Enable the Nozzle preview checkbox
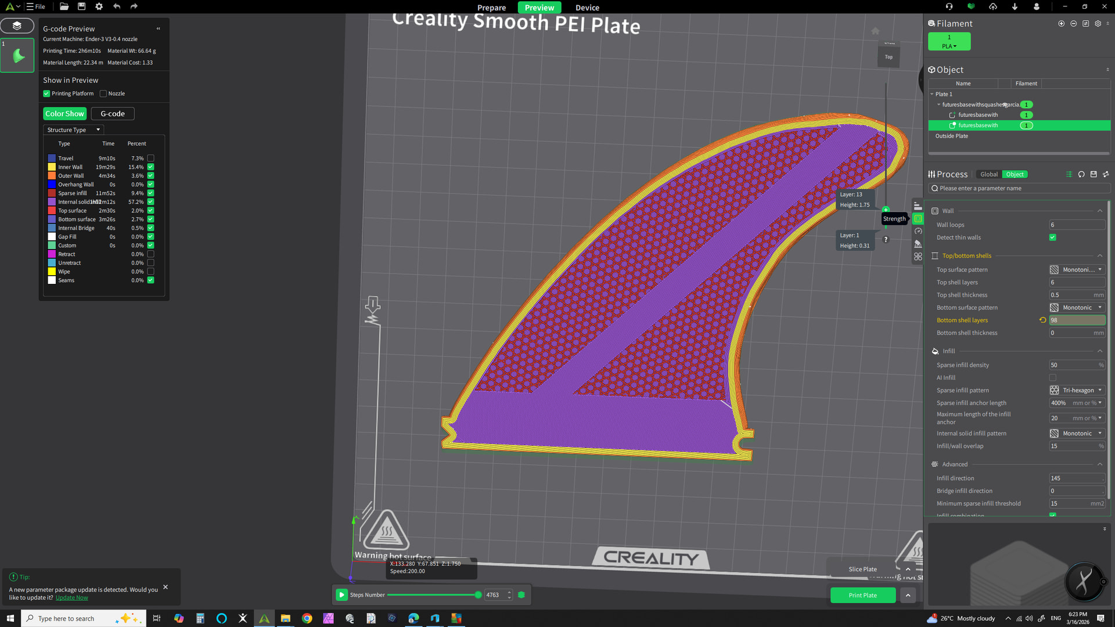Viewport: 1115px width, 627px height. (x=103, y=93)
